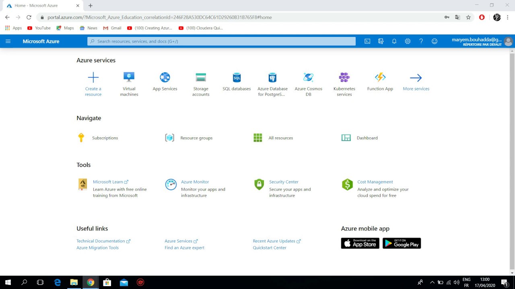The image size is (515, 289).
Task: Click the page vertical scrollbar
Action: tap(512, 161)
